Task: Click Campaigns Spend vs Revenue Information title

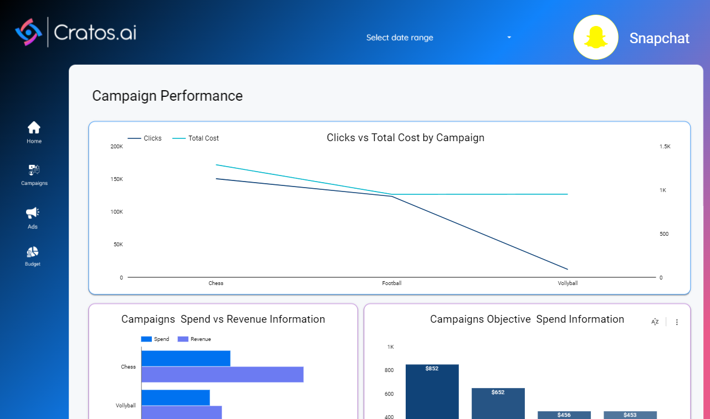Action: (x=223, y=319)
